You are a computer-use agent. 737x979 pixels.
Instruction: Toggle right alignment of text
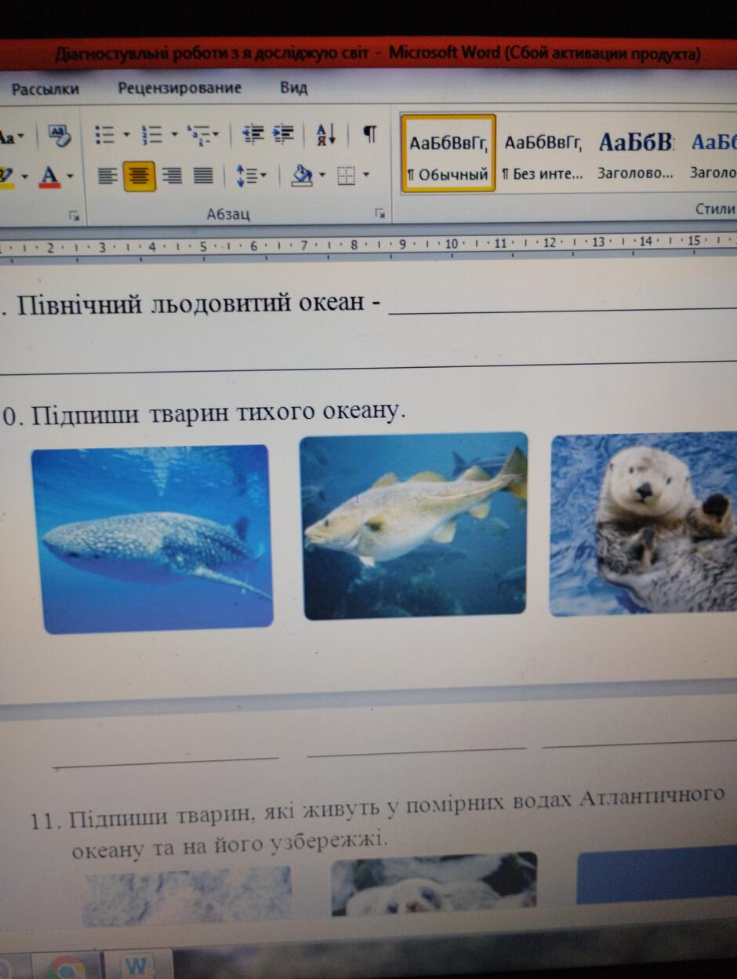tap(171, 176)
